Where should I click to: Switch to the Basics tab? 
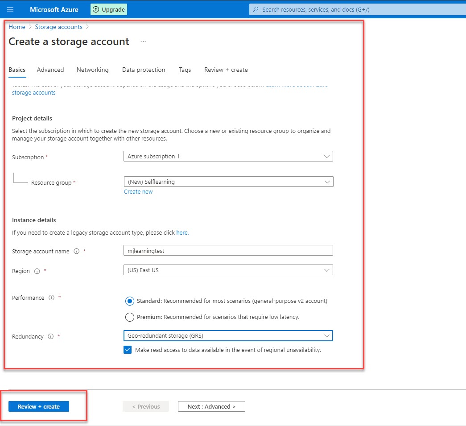click(x=17, y=70)
